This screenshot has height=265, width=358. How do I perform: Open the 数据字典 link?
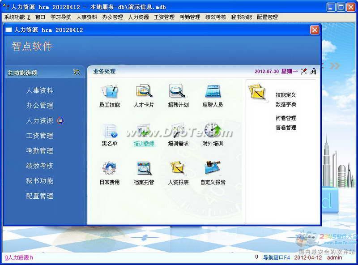[x=286, y=104]
